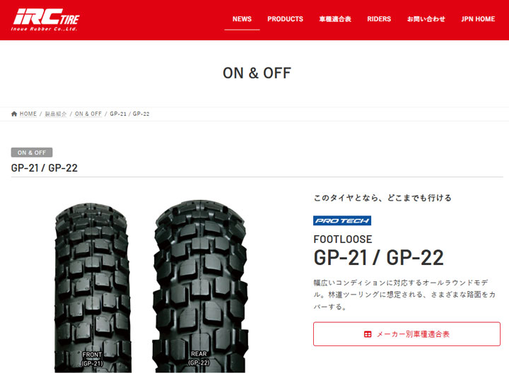This screenshot has height=373, width=509.
Task: Click the gray ON & OFF category tag
Action: click(32, 153)
